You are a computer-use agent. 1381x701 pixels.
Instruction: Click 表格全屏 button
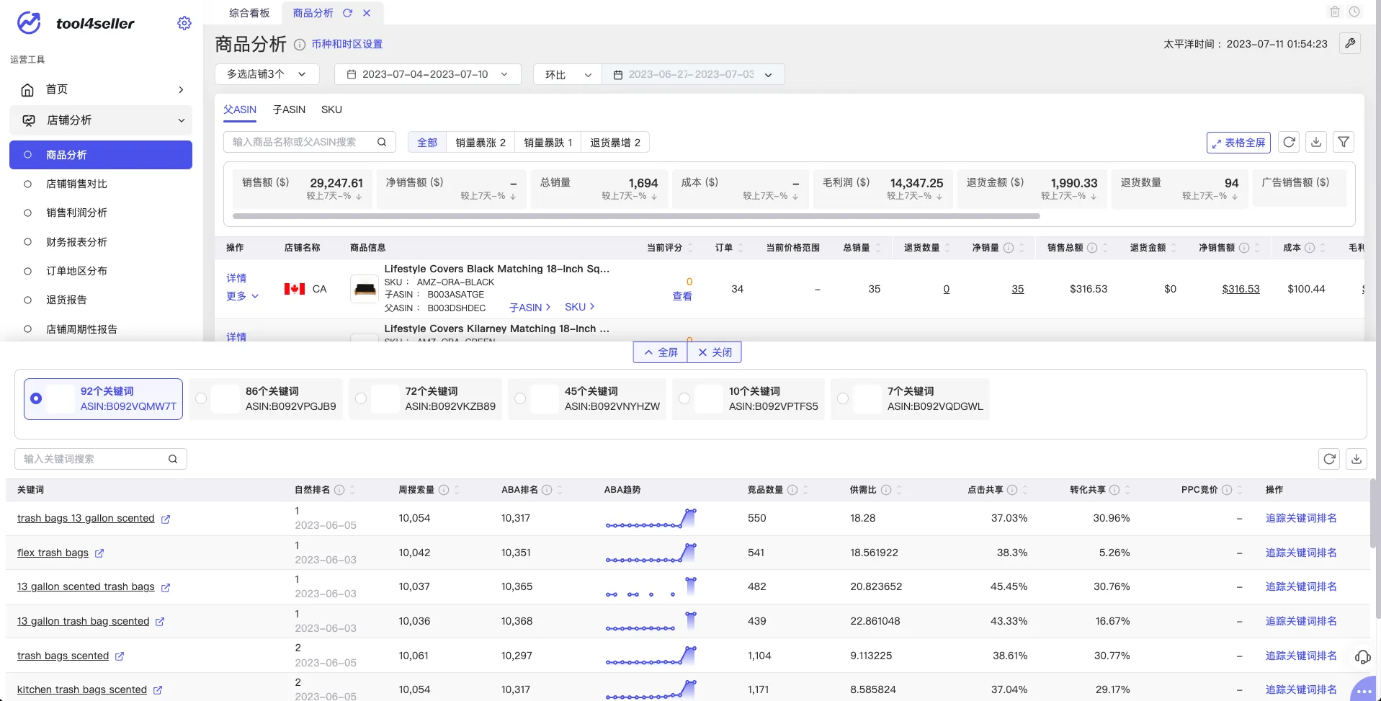click(1238, 143)
